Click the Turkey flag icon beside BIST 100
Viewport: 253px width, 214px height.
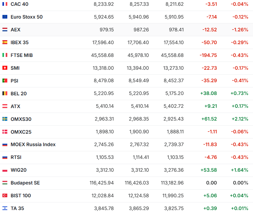point(5,196)
